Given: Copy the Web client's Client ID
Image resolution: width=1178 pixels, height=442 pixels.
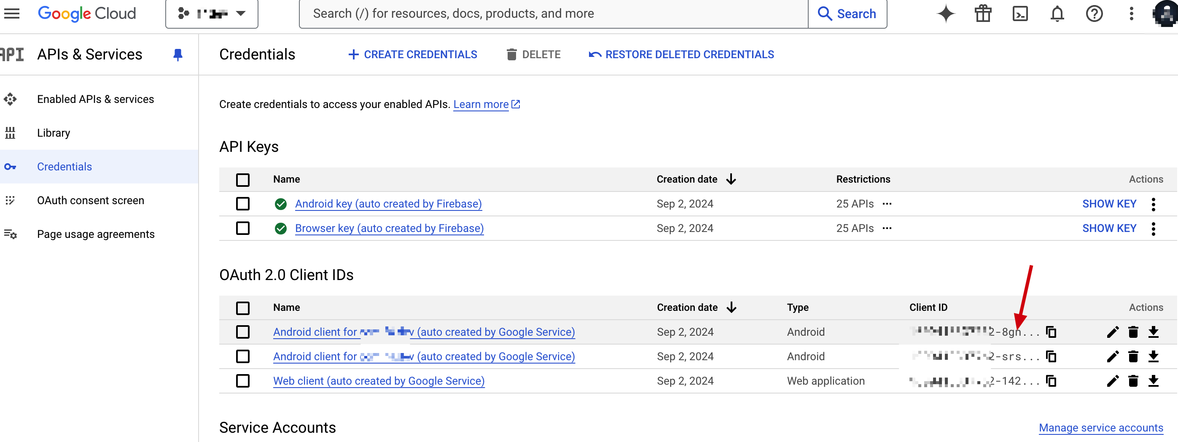Looking at the screenshot, I should [x=1051, y=381].
